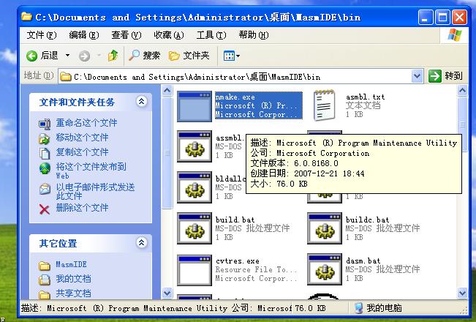Open the Search (搜索) pane

point(144,56)
